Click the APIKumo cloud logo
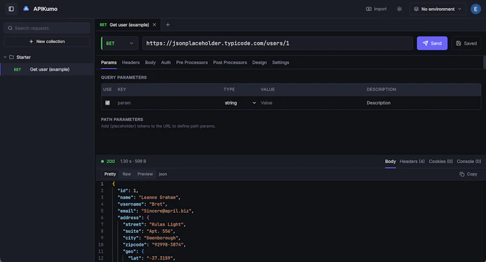This screenshot has height=262, width=486. [26, 8]
